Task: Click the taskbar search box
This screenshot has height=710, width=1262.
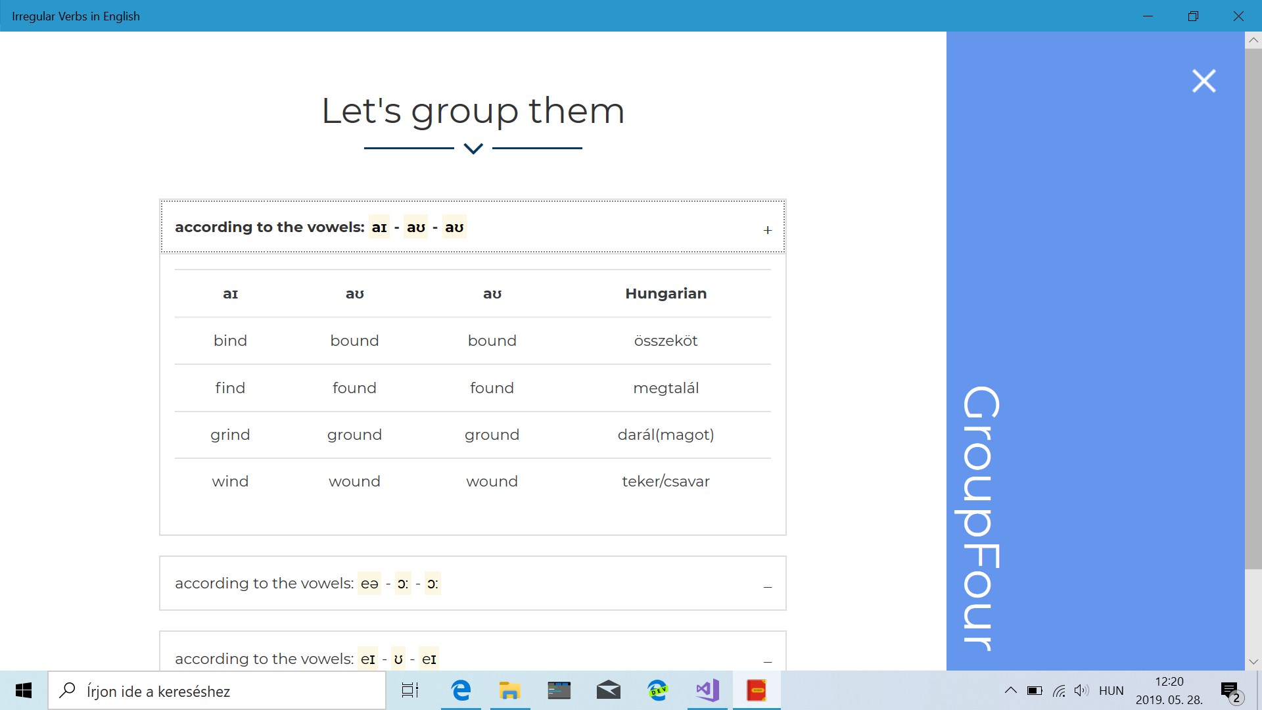Action: 217,691
